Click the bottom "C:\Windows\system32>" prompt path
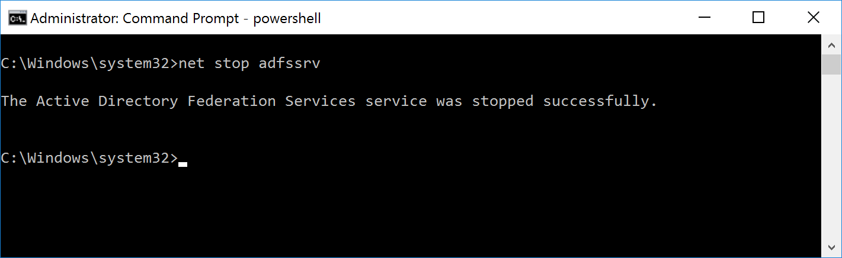 89,158
